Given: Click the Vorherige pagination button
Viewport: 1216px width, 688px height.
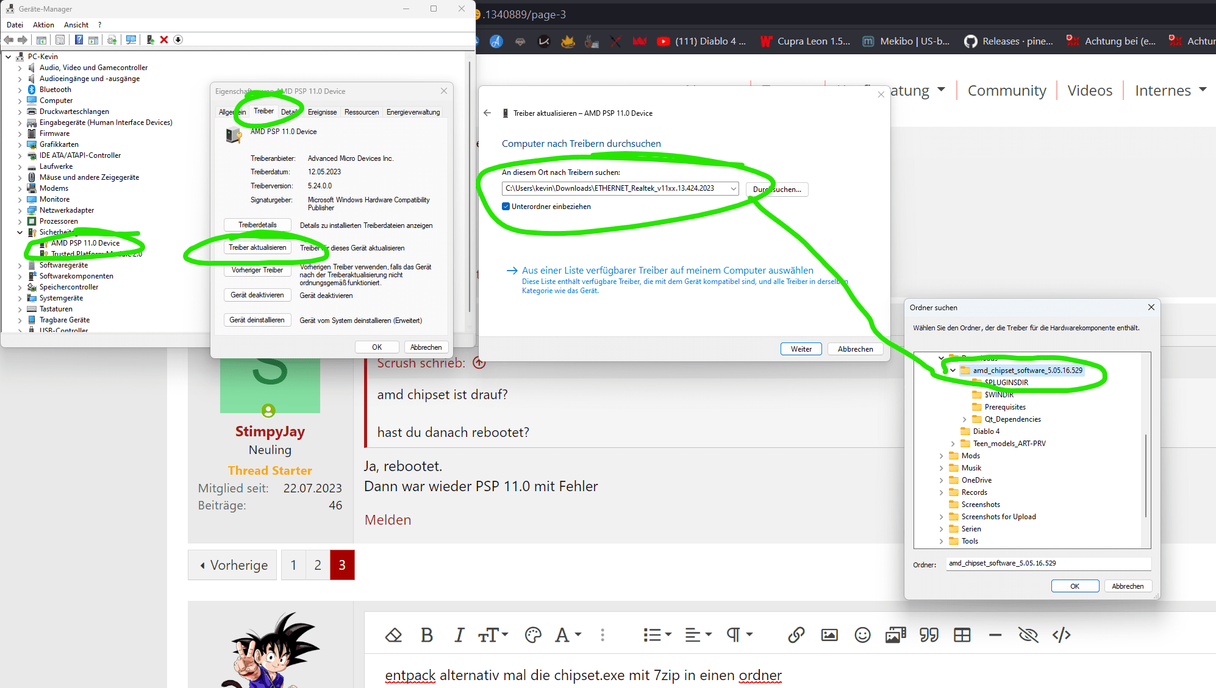Looking at the screenshot, I should (x=232, y=565).
